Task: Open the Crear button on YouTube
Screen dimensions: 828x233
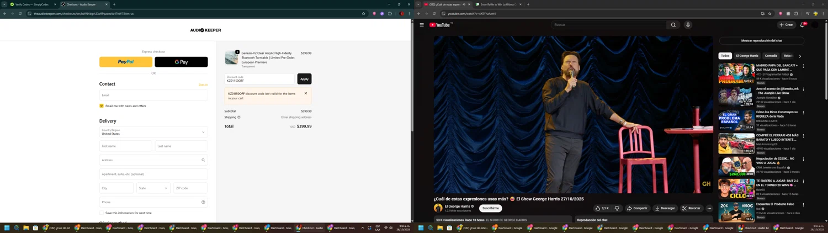Action: coord(786,25)
